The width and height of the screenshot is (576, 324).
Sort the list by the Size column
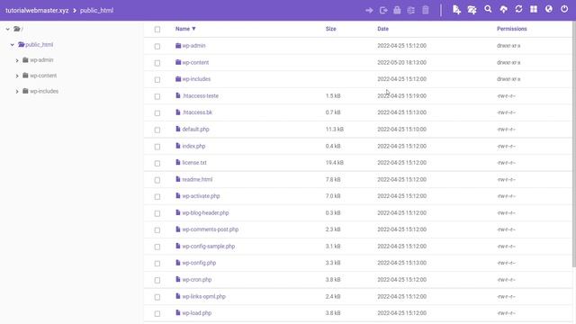[330, 29]
